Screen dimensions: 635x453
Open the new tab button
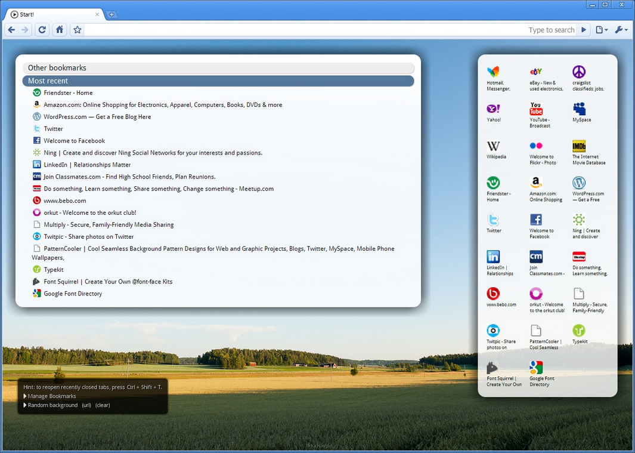click(x=111, y=14)
